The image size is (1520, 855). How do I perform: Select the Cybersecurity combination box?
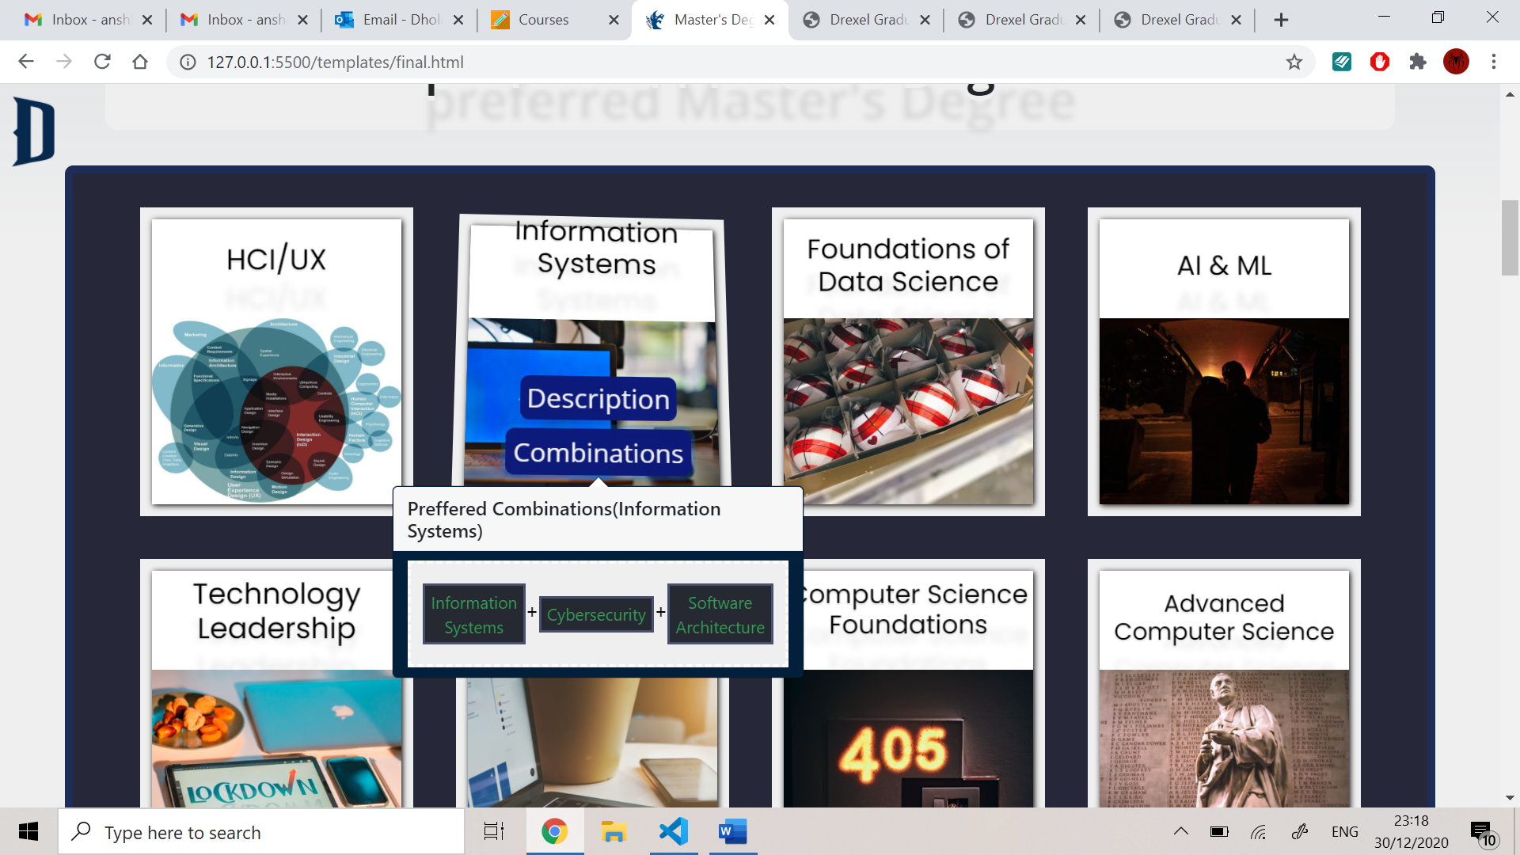coord(596,614)
